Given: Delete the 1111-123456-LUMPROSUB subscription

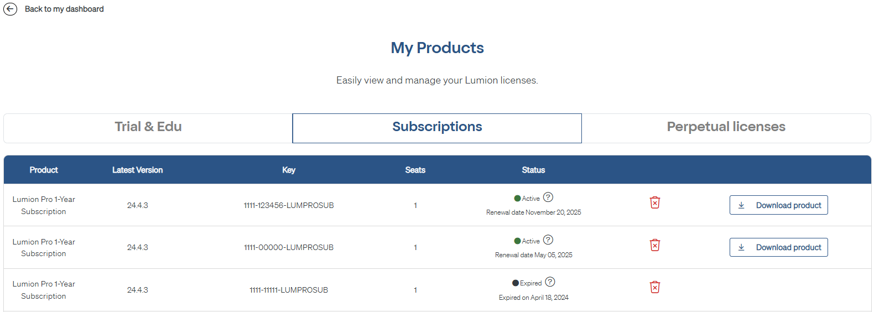Looking at the screenshot, I should tap(655, 203).
